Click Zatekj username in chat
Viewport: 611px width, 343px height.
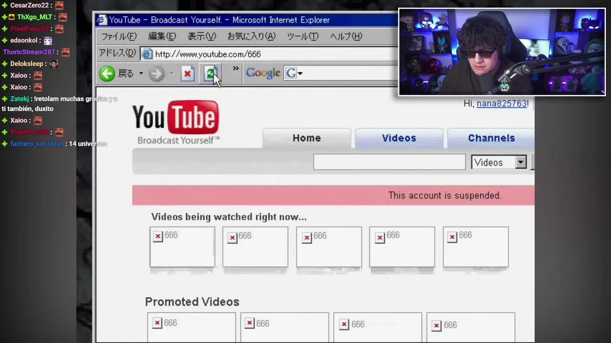[20, 99]
